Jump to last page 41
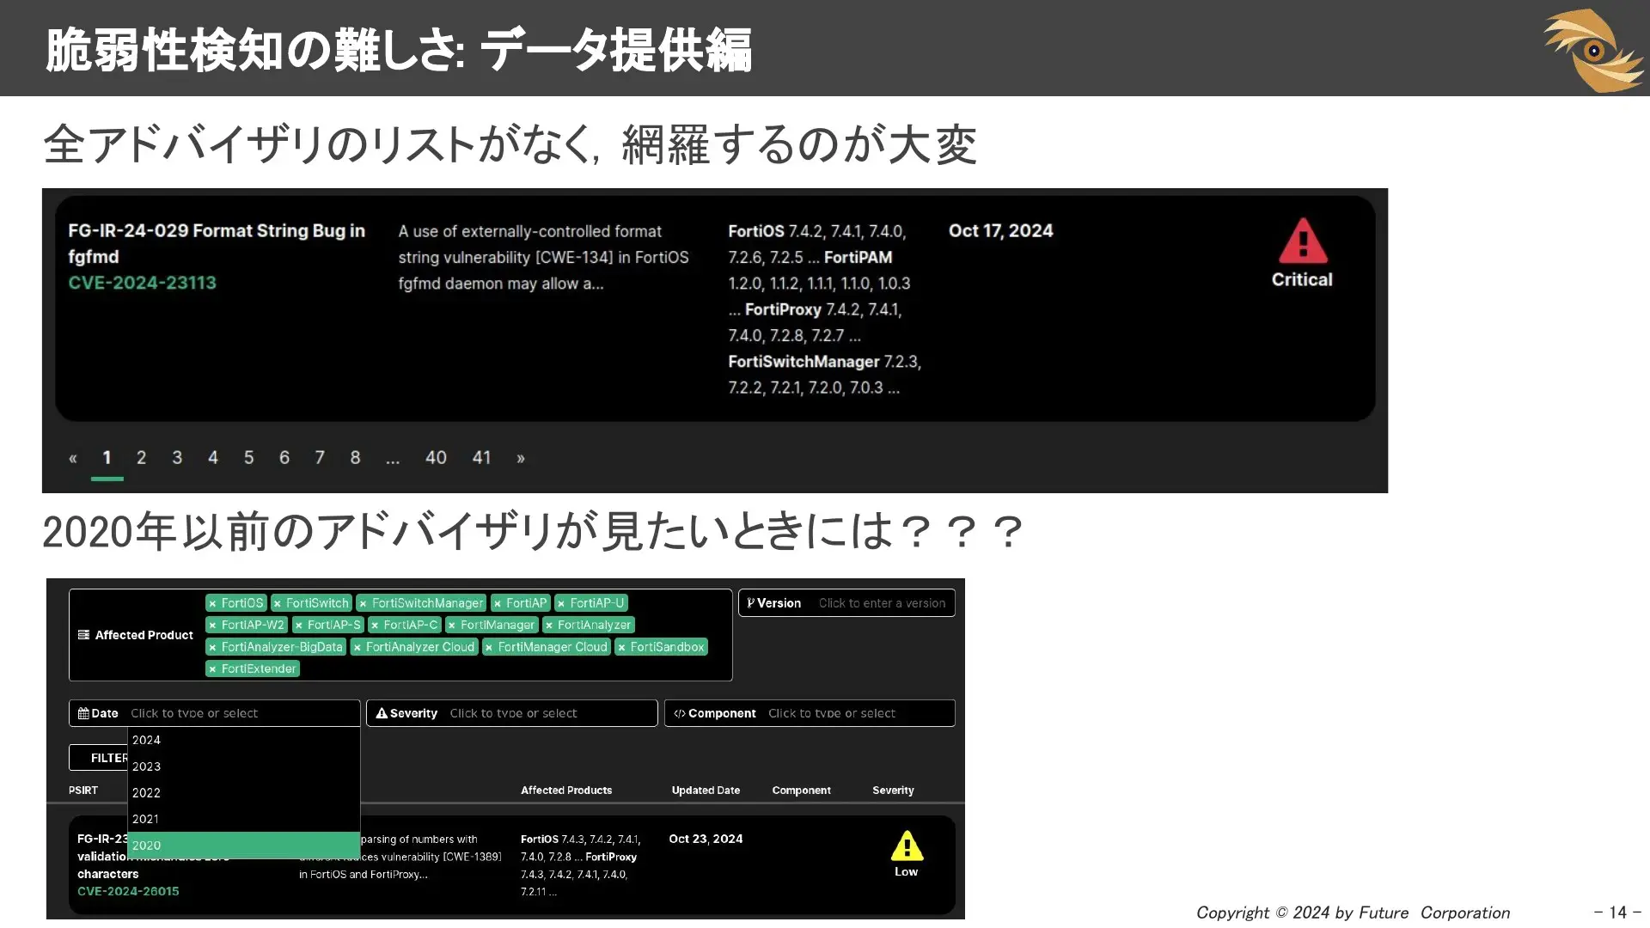Screen dimensions: 1650x928 pos(481,458)
